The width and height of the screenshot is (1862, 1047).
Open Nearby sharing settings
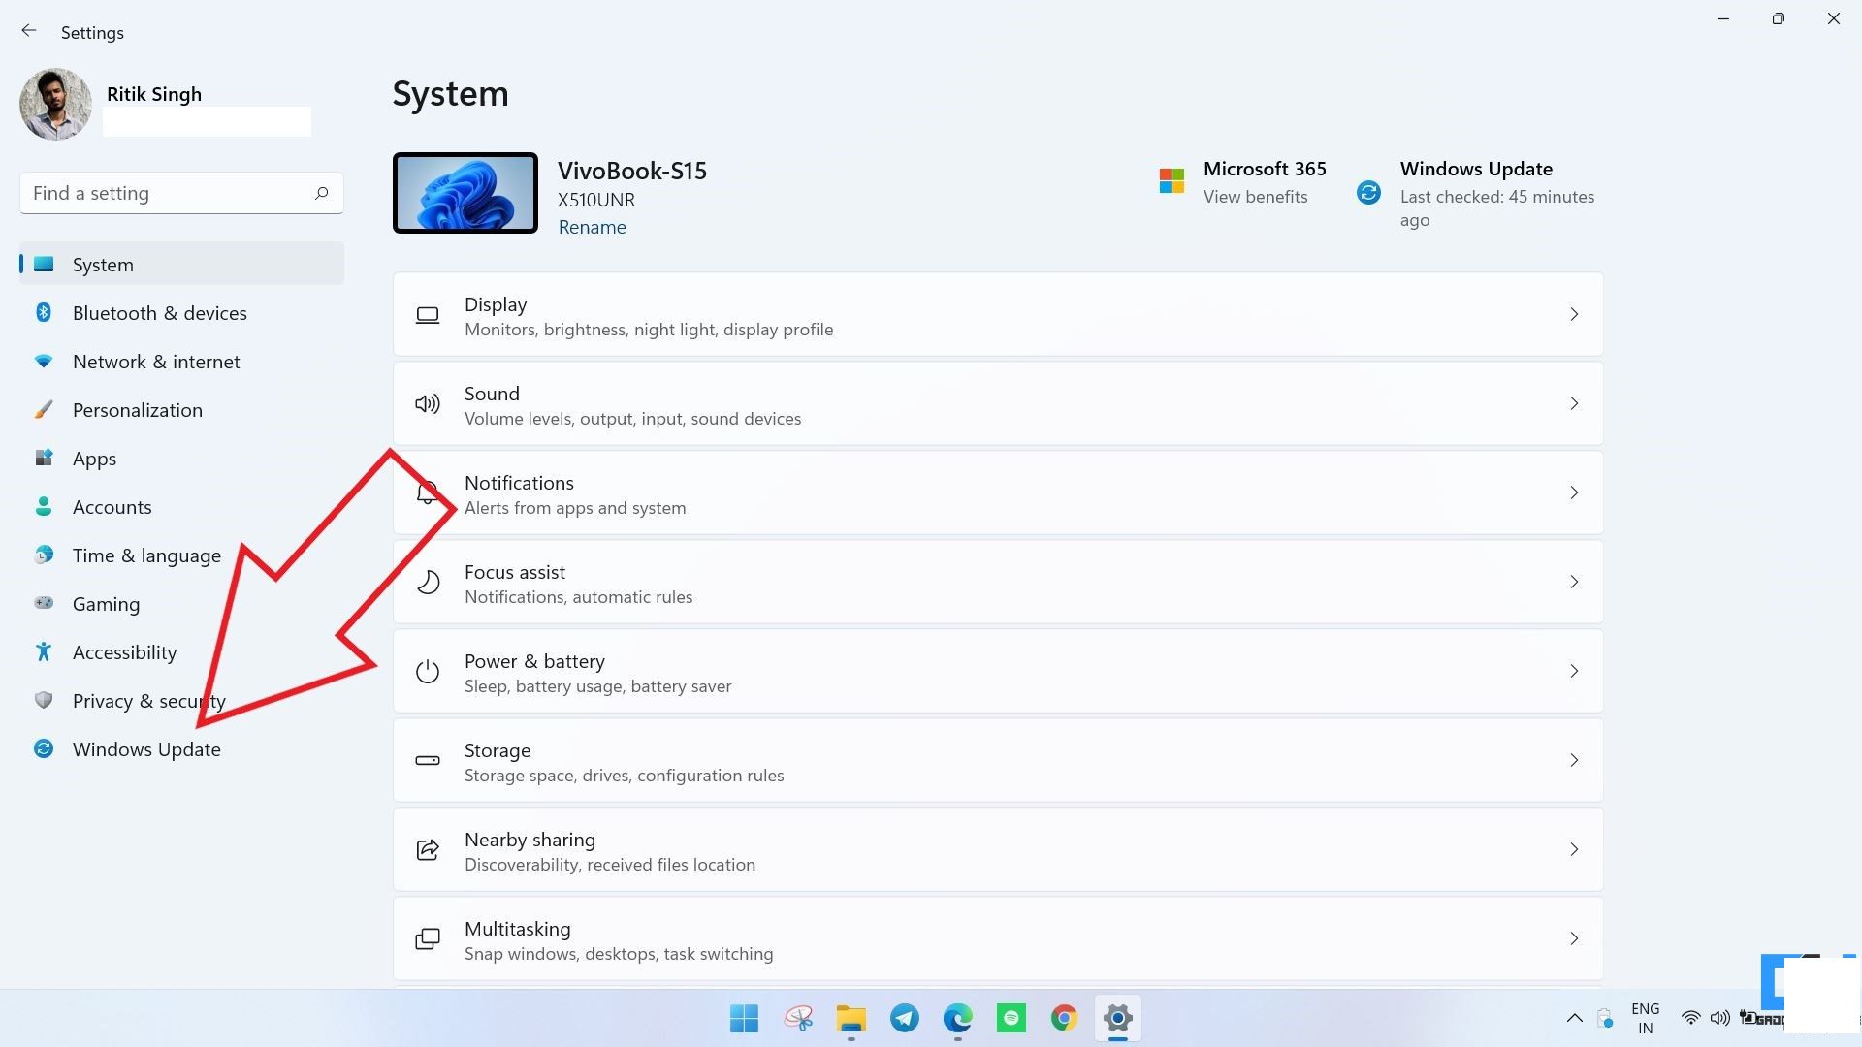[996, 849]
